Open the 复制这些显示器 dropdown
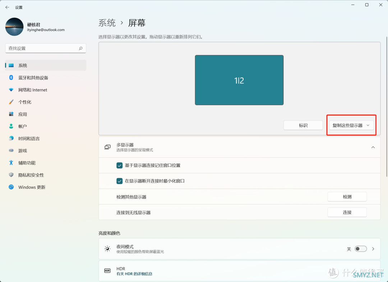The image size is (388, 282). pos(351,126)
